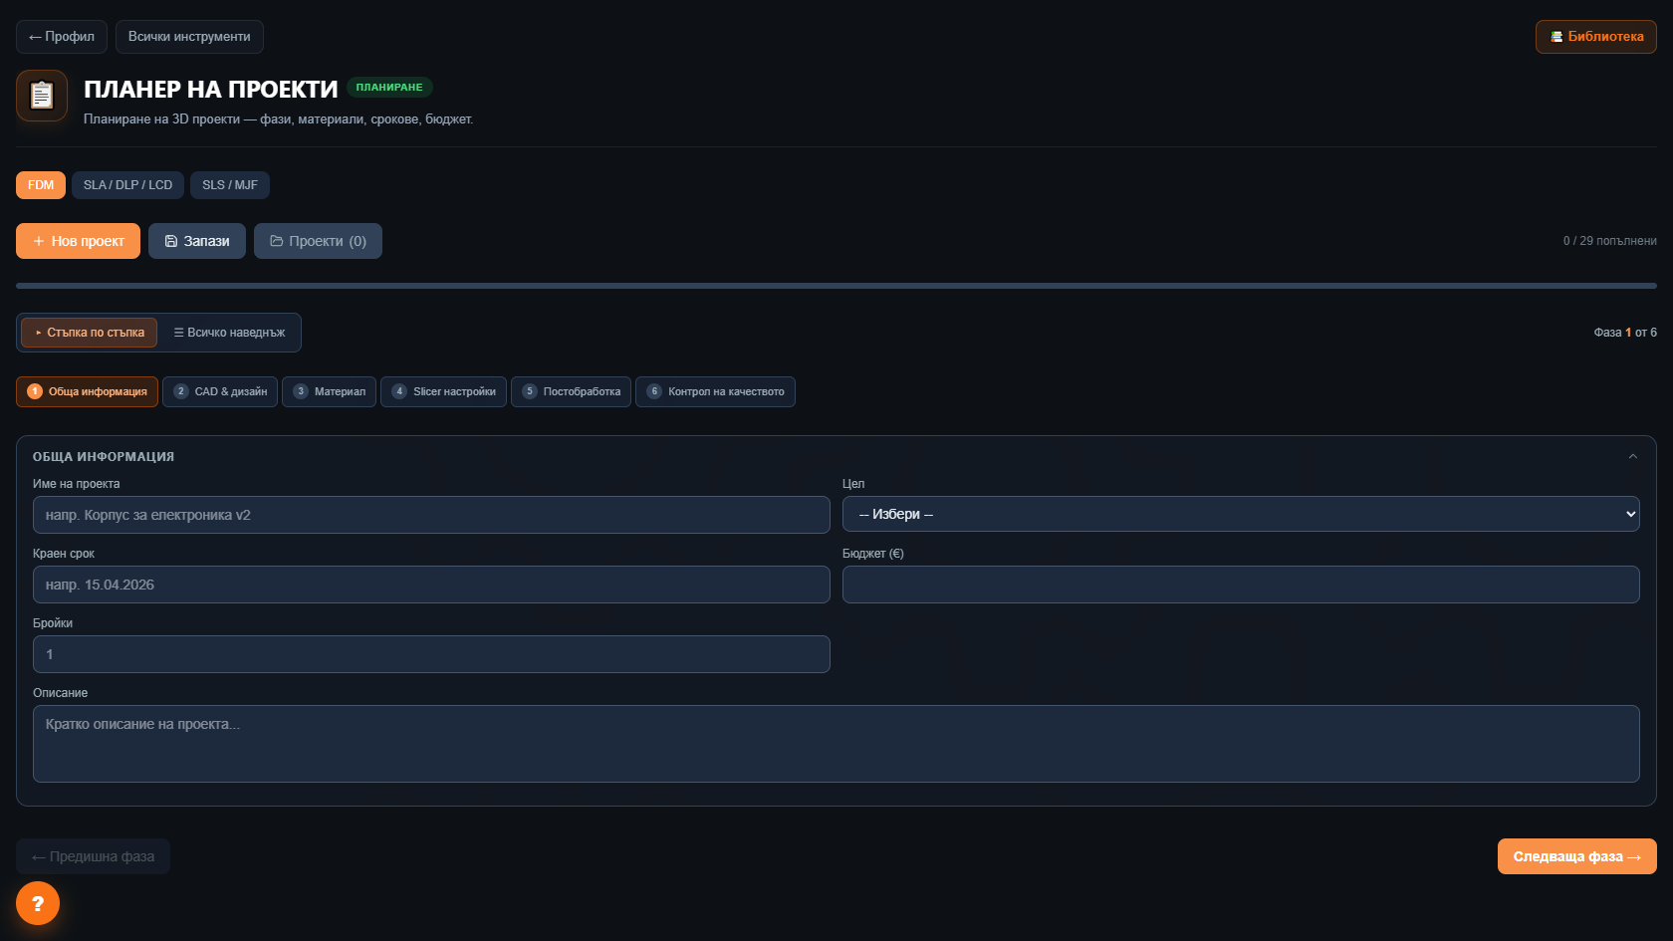Click phase number 4 Slicer настройки badge
This screenshot has width=1673, height=941.
(399, 391)
